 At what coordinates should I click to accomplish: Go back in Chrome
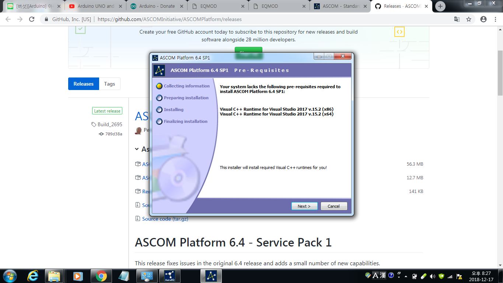point(8,19)
